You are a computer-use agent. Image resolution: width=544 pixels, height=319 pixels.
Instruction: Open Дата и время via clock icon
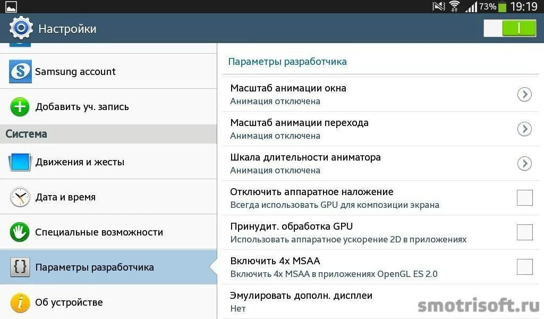pyautogui.click(x=19, y=197)
